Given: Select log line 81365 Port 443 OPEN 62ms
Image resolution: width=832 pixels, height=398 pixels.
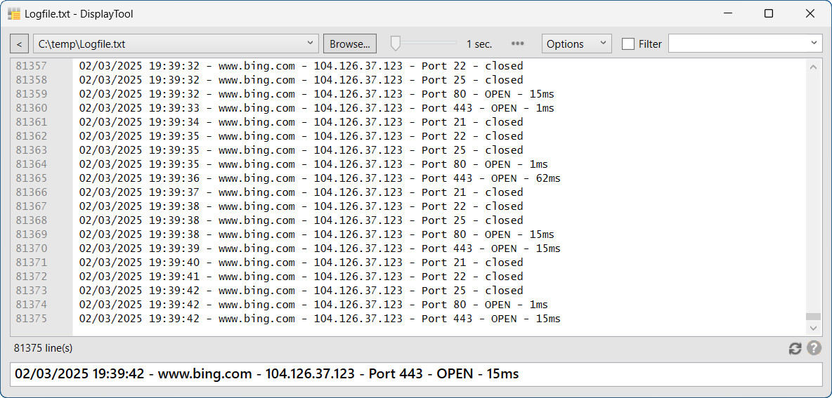Looking at the screenshot, I should tap(320, 178).
